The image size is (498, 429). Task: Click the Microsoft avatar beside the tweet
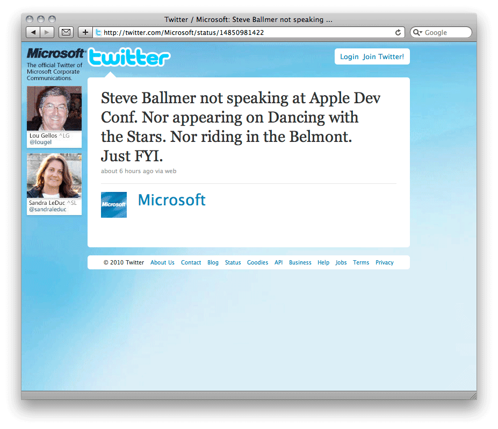[114, 205]
